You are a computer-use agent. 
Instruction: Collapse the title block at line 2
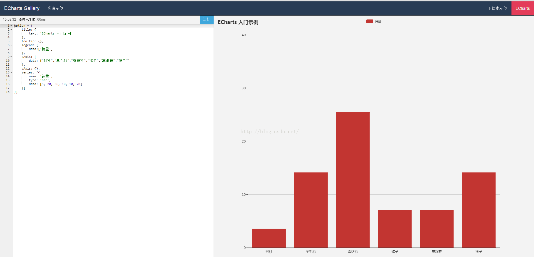(x=11, y=29)
